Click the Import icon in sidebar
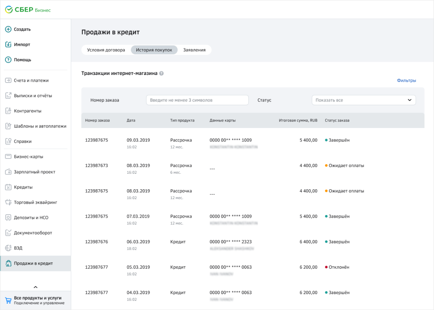The height and width of the screenshot is (310, 434). pyautogui.click(x=8, y=44)
